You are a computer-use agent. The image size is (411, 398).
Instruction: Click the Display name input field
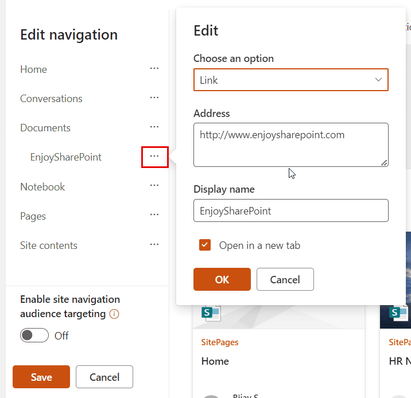point(290,210)
